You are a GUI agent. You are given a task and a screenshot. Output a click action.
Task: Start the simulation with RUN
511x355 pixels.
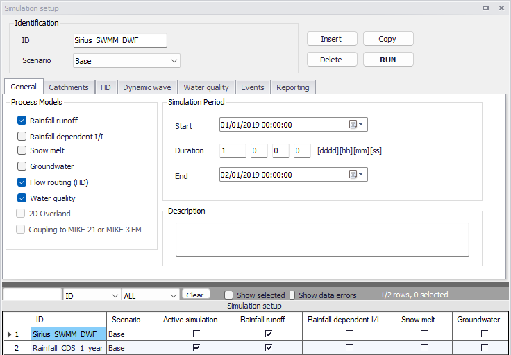388,60
